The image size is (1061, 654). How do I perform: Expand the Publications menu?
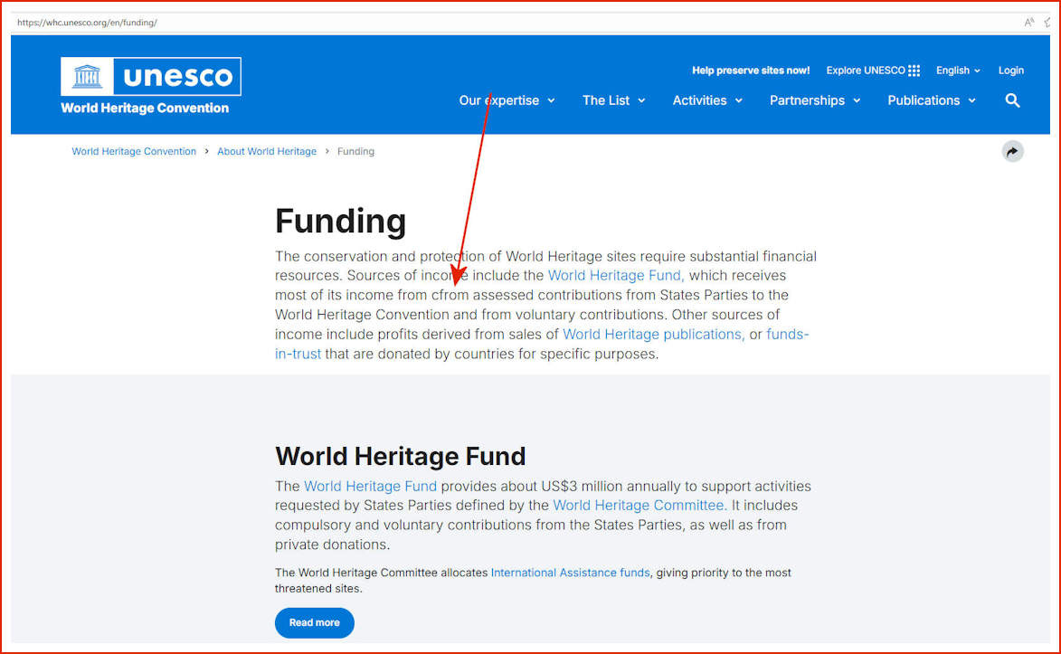(x=932, y=101)
